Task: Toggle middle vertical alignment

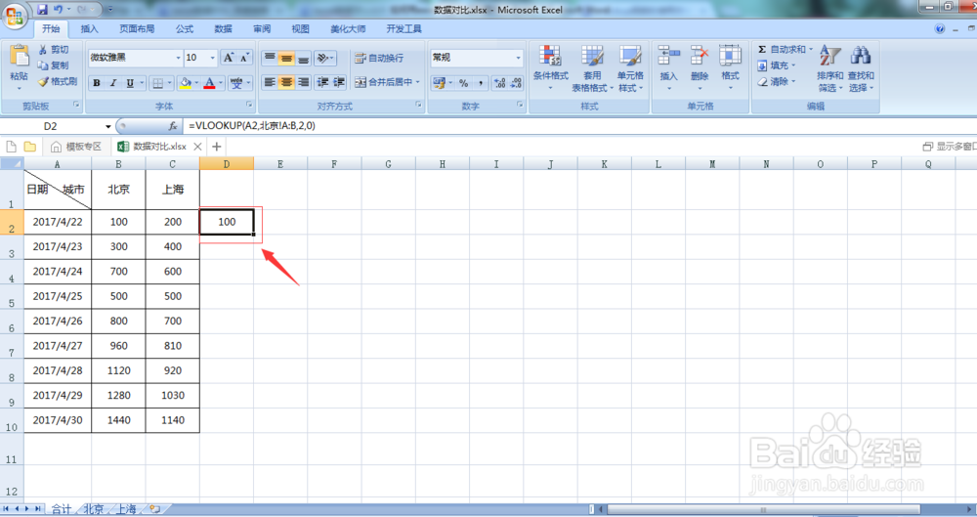Action: pos(286,58)
